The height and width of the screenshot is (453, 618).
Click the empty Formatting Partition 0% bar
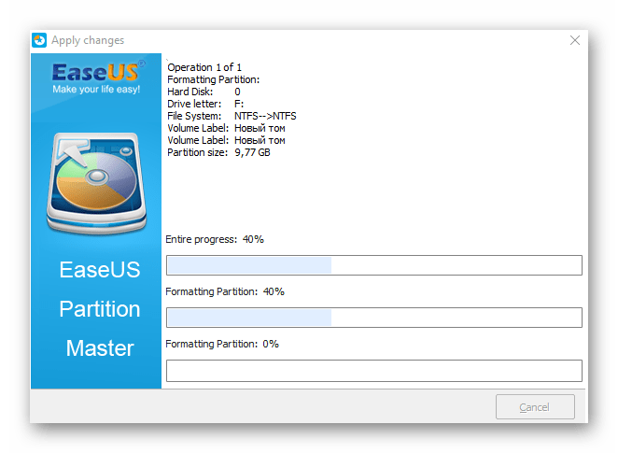374,370
